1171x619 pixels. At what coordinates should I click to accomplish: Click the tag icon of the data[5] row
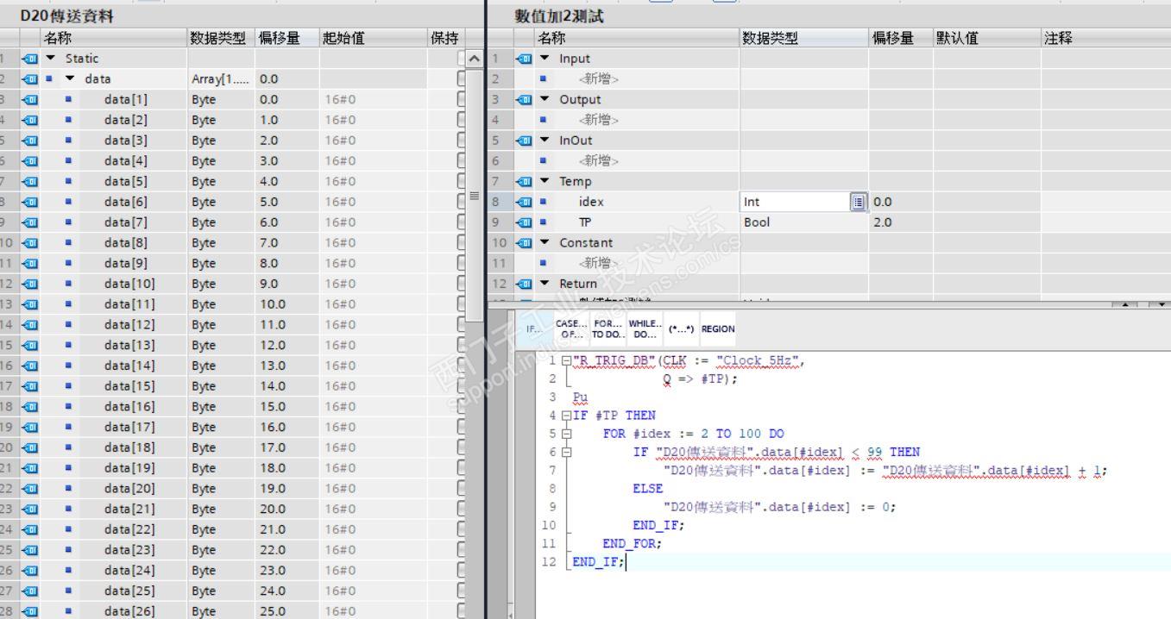coord(30,181)
